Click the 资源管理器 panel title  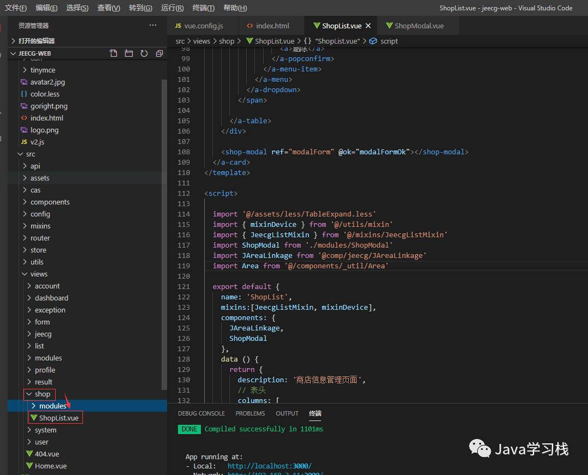click(33, 26)
